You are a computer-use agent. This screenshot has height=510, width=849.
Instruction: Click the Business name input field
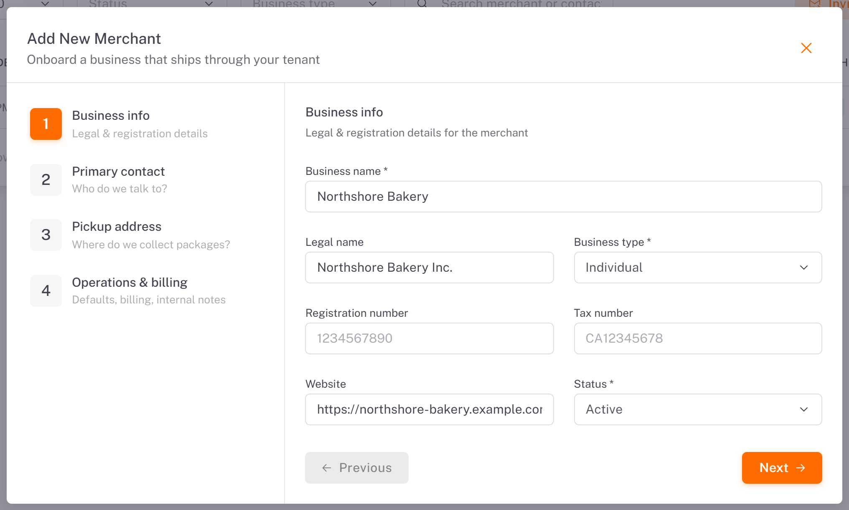click(x=563, y=197)
